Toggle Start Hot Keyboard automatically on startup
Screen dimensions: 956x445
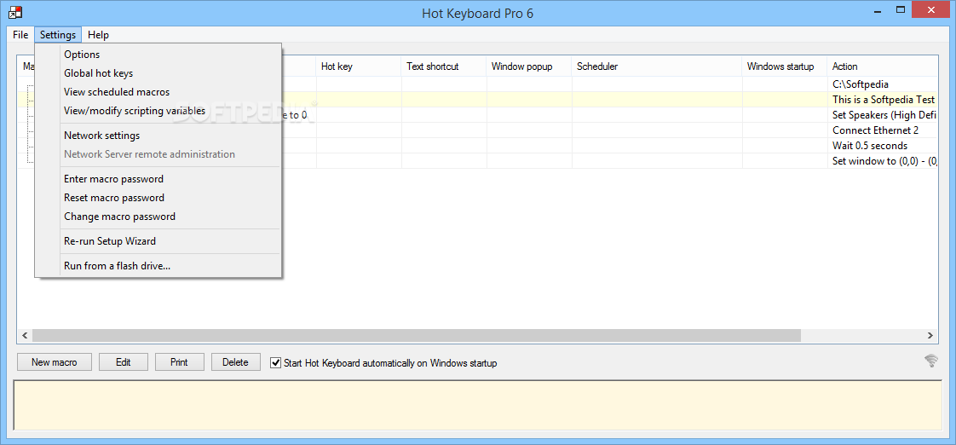click(275, 362)
